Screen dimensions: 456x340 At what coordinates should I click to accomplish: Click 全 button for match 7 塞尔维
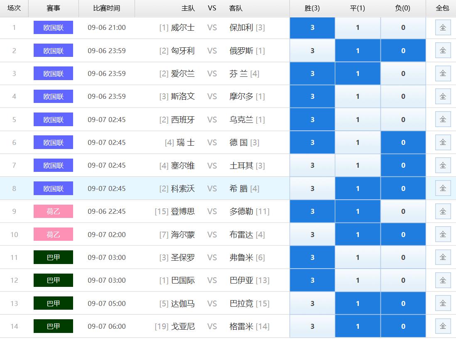[x=443, y=165]
